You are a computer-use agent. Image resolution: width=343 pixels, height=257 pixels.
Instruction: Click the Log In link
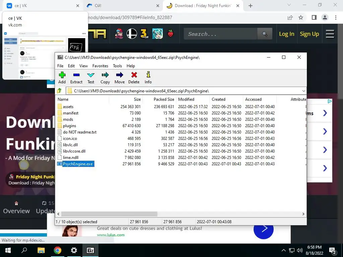pyautogui.click(x=287, y=34)
